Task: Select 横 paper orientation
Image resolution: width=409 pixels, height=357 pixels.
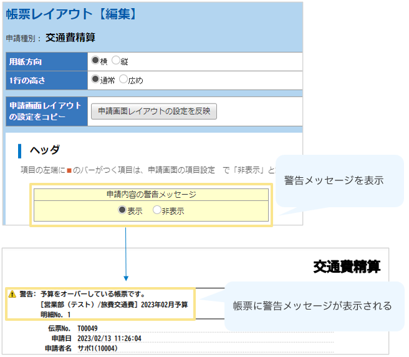Action: 95,61
